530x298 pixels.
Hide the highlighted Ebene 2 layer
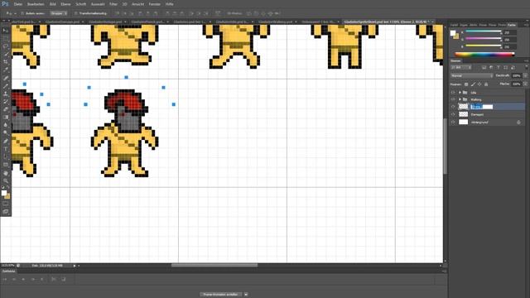click(453, 107)
